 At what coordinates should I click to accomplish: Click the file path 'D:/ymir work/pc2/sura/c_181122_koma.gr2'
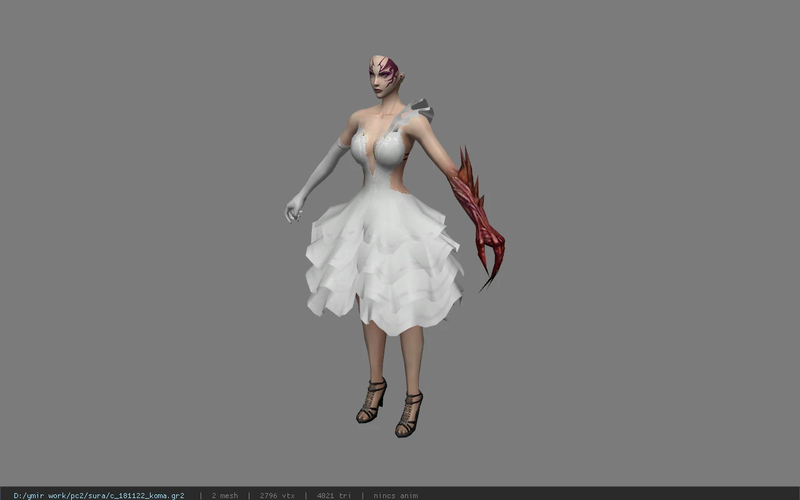[99, 496]
